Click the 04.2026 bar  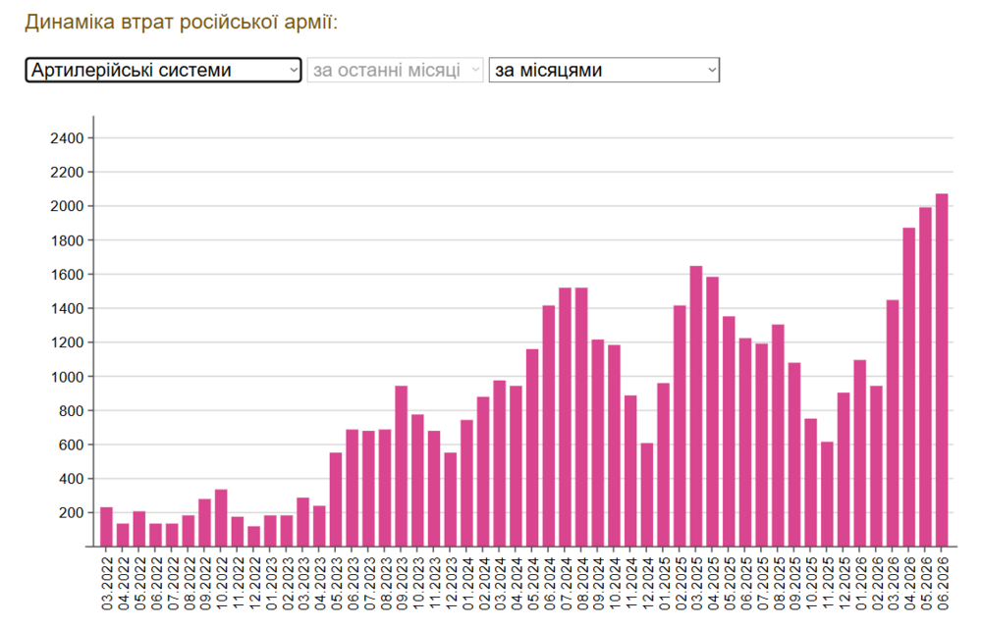click(909, 388)
